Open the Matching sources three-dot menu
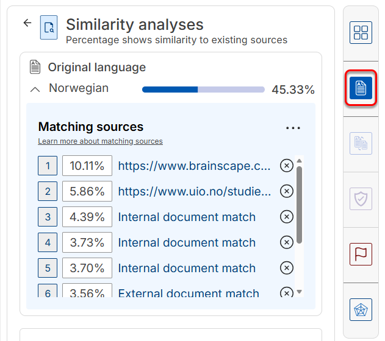This screenshot has width=385, height=341. point(293,128)
